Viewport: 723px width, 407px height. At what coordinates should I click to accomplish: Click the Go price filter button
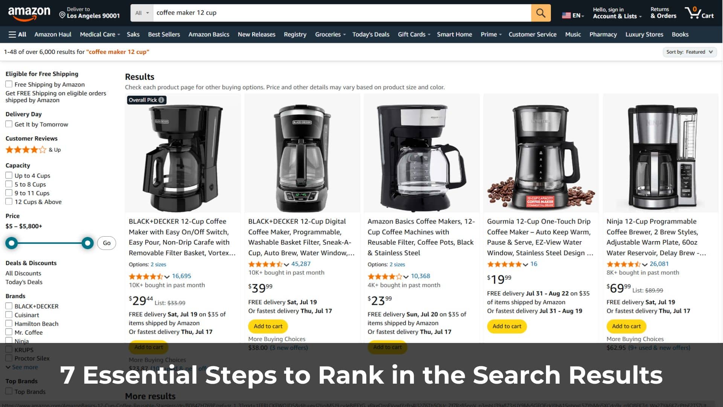point(107,243)
